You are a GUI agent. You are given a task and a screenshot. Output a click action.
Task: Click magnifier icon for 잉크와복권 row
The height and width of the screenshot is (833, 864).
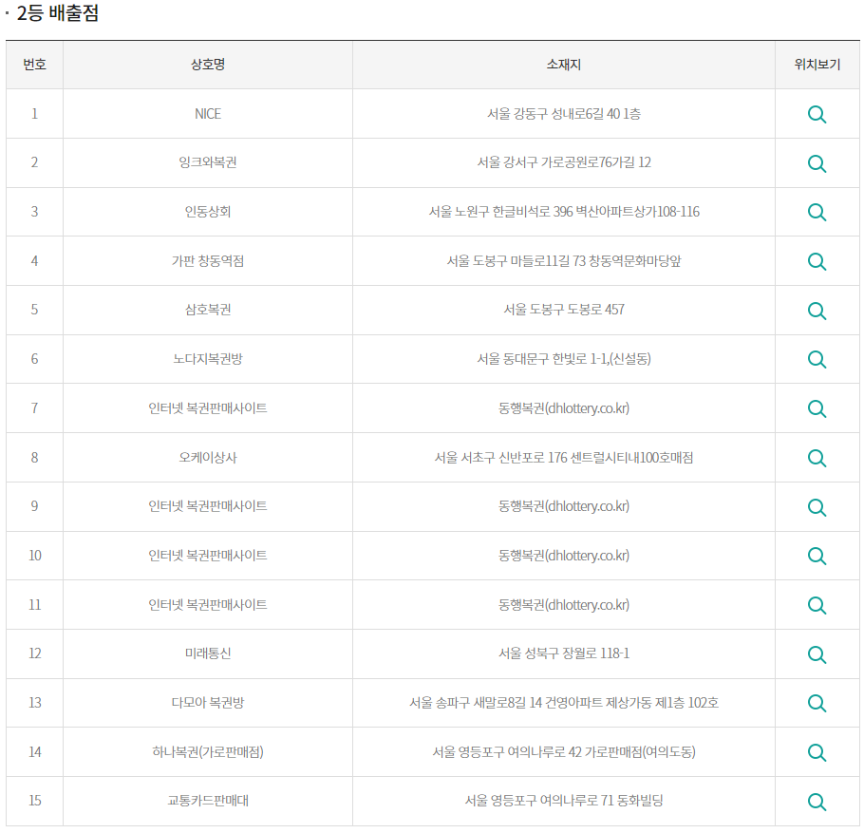(817, 163)
